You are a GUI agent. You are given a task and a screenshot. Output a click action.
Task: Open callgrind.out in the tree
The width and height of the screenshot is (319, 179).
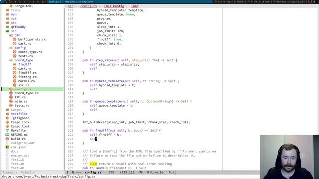tap(23, 143)
